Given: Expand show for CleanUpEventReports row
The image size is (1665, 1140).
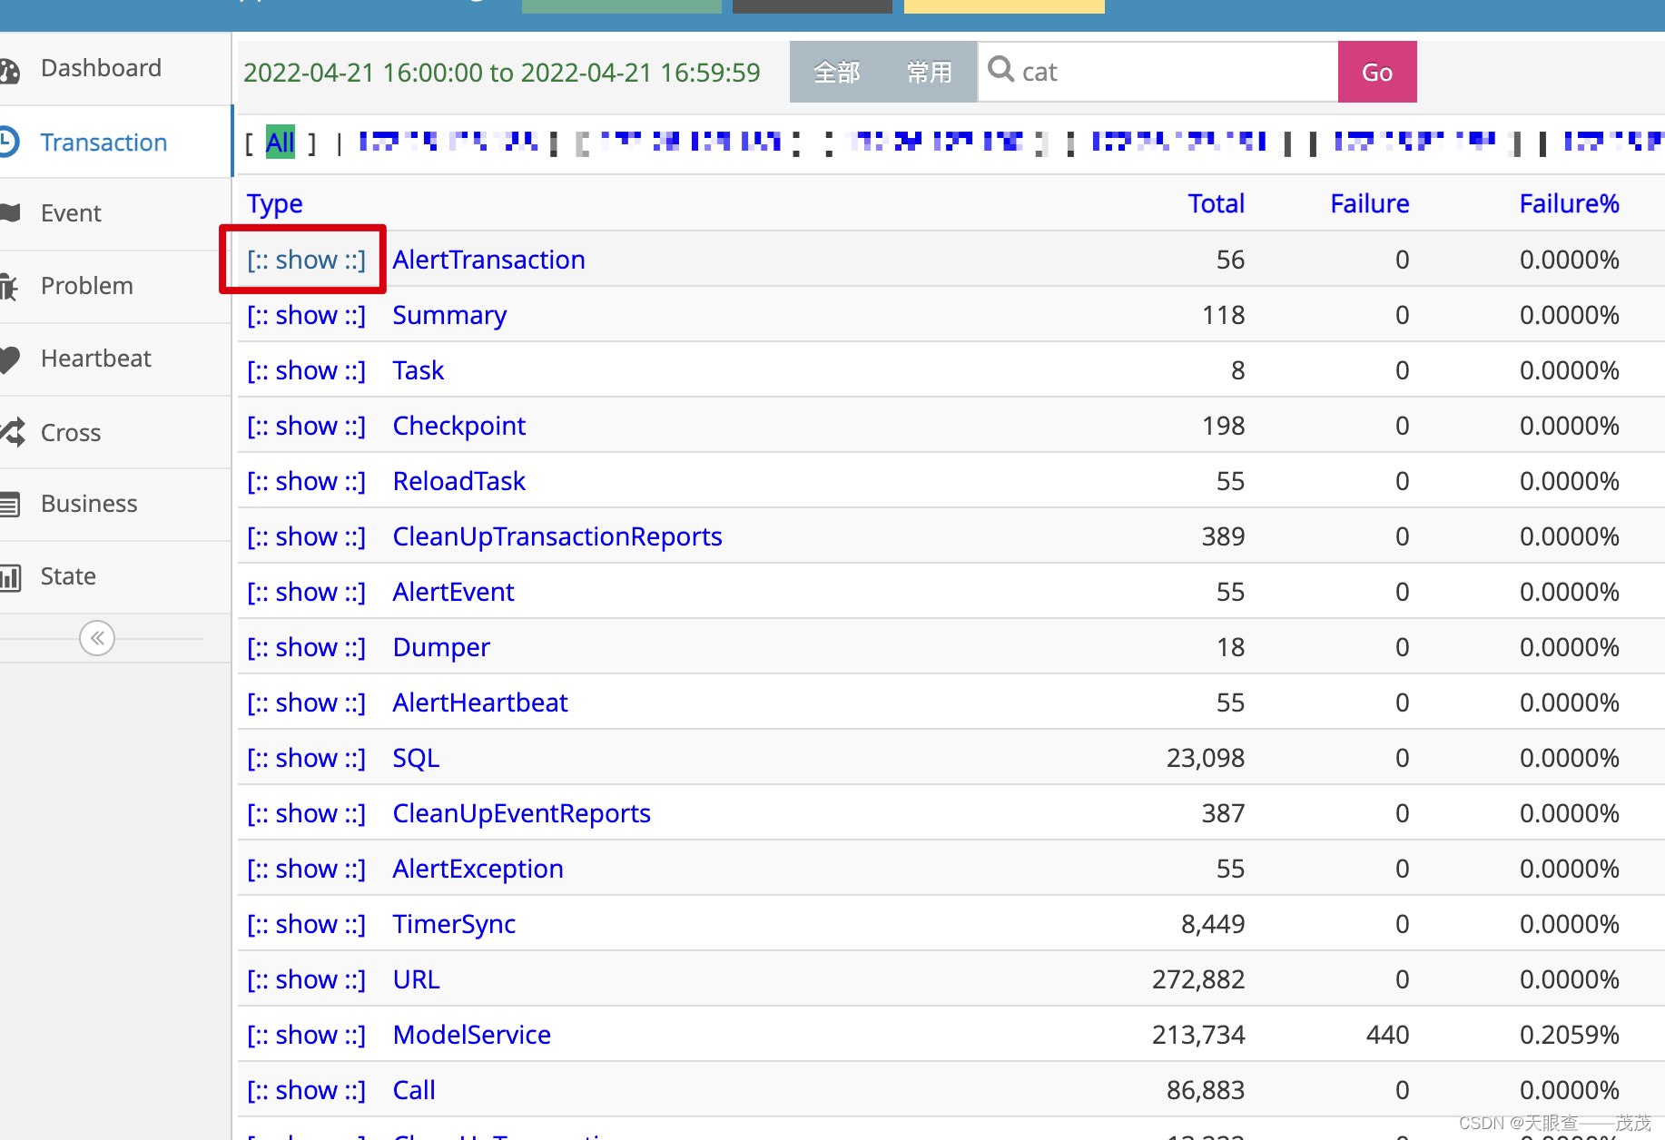Looking at the screenshot, I should pos(306,813).
